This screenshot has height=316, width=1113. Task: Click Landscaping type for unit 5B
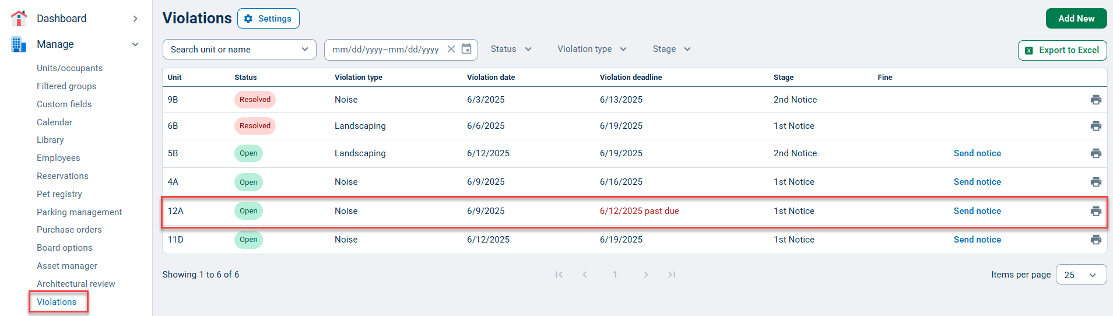[x=360, y=153]
